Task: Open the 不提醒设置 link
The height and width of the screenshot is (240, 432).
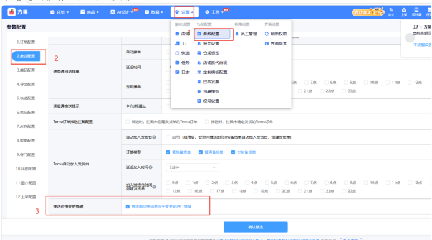Action: 422,45
